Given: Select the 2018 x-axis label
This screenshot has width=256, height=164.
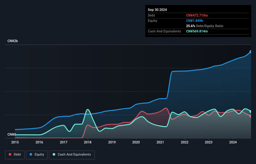Looking at the screenshot, I should (x=88, y=142).
